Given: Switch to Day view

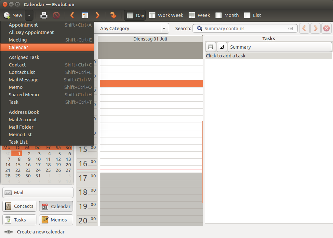Looking at the screenshot, I should coord(135,15).
